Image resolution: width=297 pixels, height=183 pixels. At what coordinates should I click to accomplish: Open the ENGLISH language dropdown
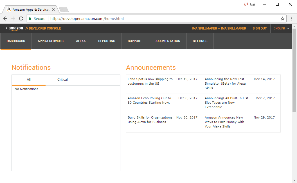click(281, 28)
